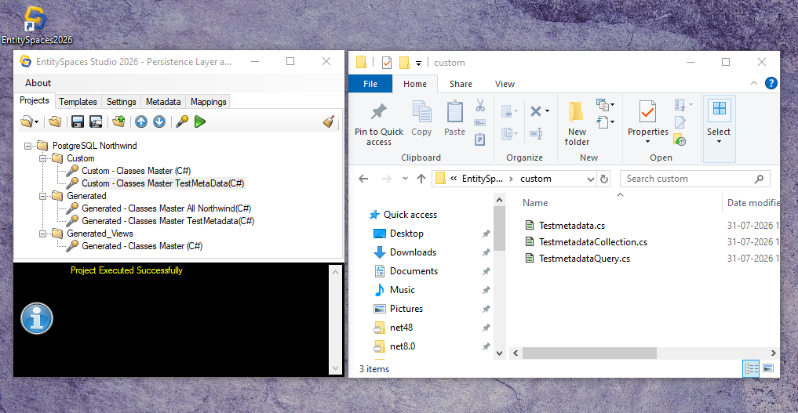The width and height of the screenshot is (798, 413).
Task: Open the recent locations chevron in Explorer
Action: tap(405, 179)
